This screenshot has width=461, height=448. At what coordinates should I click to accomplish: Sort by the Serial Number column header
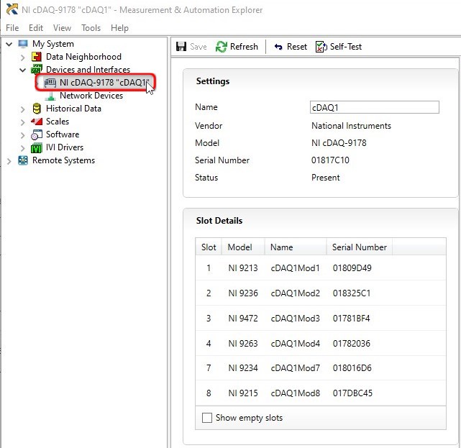click(x=360, y=247)
